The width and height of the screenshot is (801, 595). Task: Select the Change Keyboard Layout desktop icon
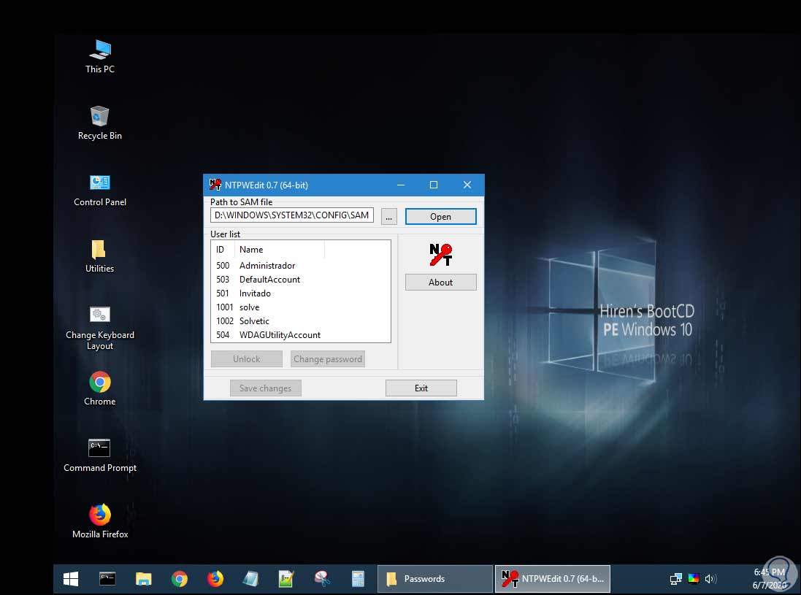tap(100, 327)
